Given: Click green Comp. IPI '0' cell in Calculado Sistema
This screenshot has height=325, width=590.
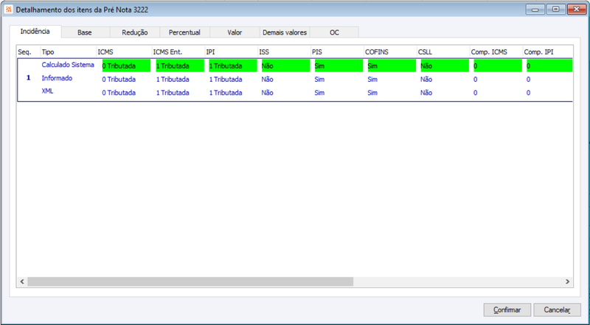Looking at the screenshot, I should point(549,66).
